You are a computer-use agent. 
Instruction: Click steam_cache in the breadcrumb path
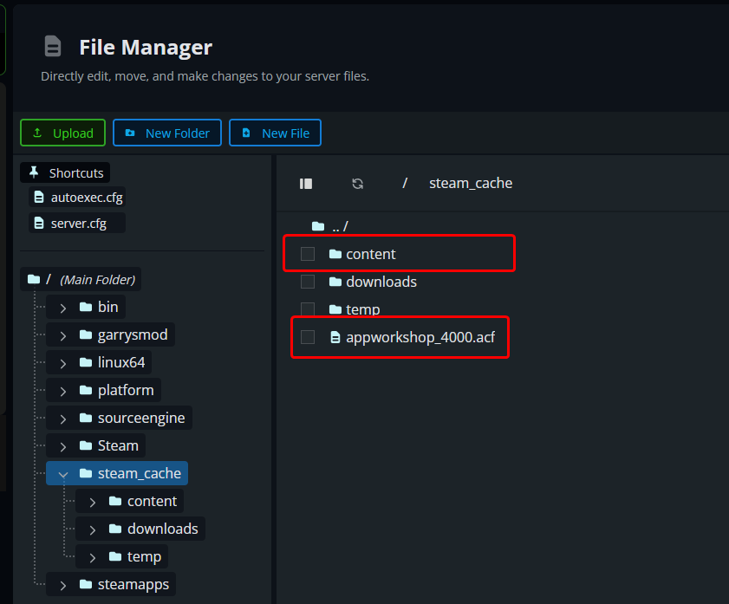471,184
